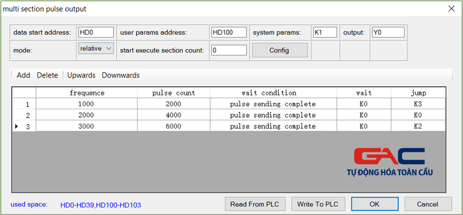Move the selected section Upwards
The width and height of the screenshot is (463, 215).
[81, 75]
